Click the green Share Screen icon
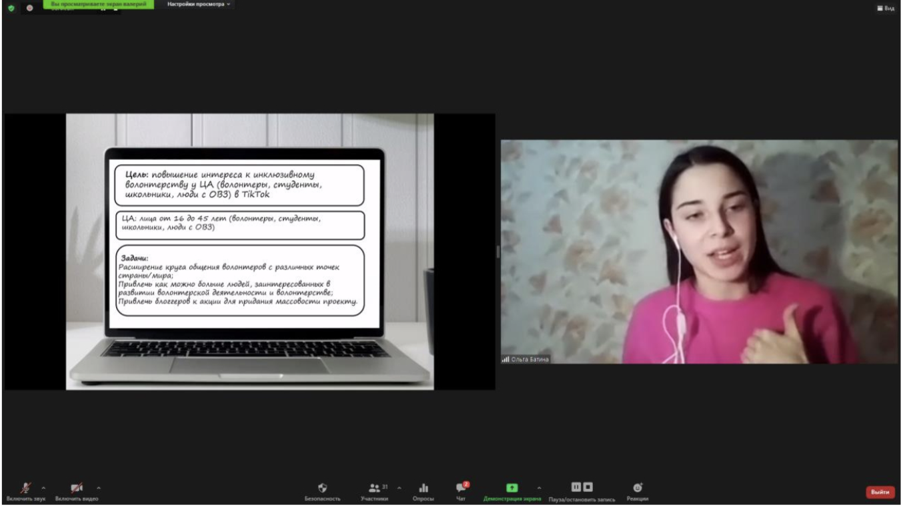The width and height of the screenshot is (903, 507). pos(512,488)
